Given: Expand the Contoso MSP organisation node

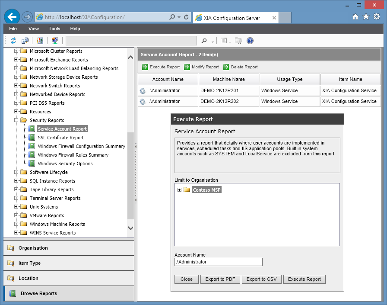Looking at the screenshot, I should pyautogui.click(x=180, y=190).
